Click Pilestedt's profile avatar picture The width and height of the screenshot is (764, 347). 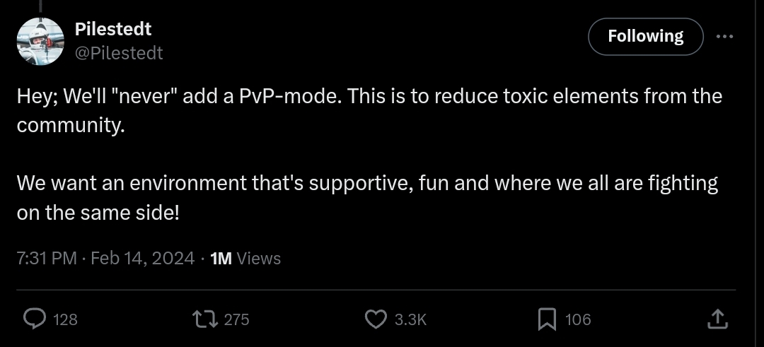pos(40,40)
